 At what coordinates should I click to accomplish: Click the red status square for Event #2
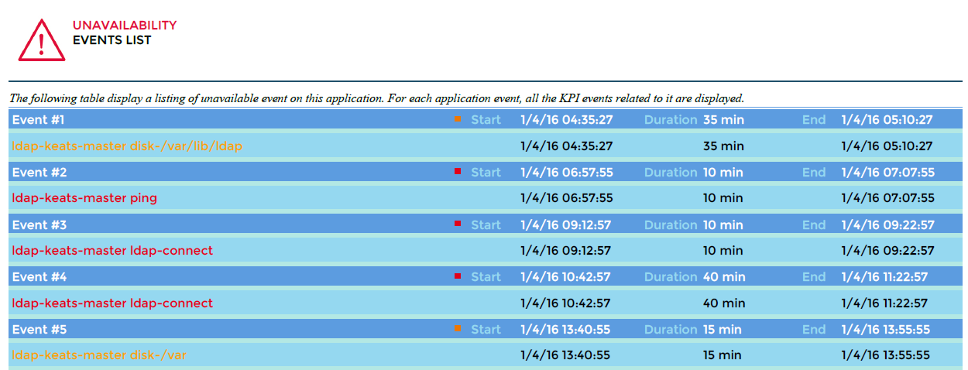click(x=458, y=171)
